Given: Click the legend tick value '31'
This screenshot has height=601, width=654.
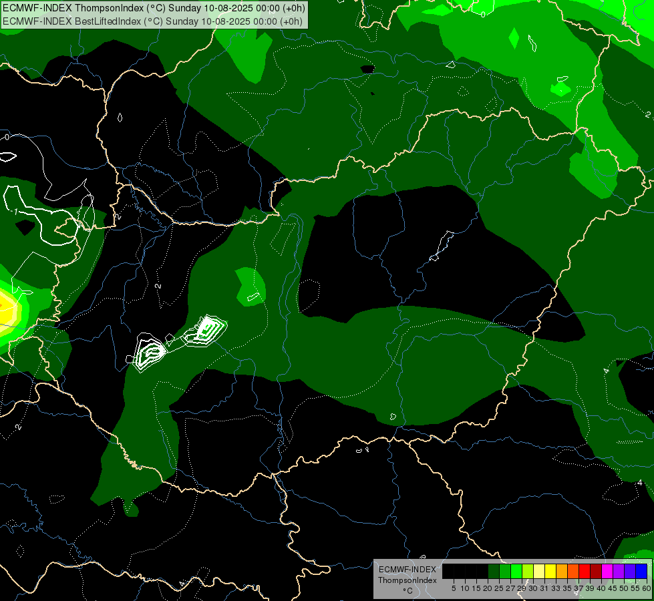Looking at the screenshot, I should (544, 588).
